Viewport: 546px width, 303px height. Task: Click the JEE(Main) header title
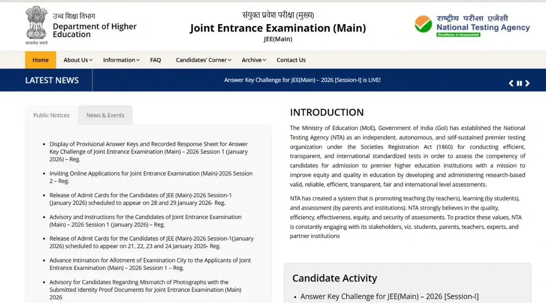click(278, 28)
